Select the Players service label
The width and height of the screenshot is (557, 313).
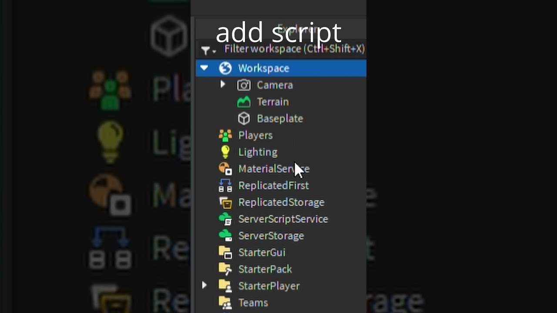coord(255,136)
